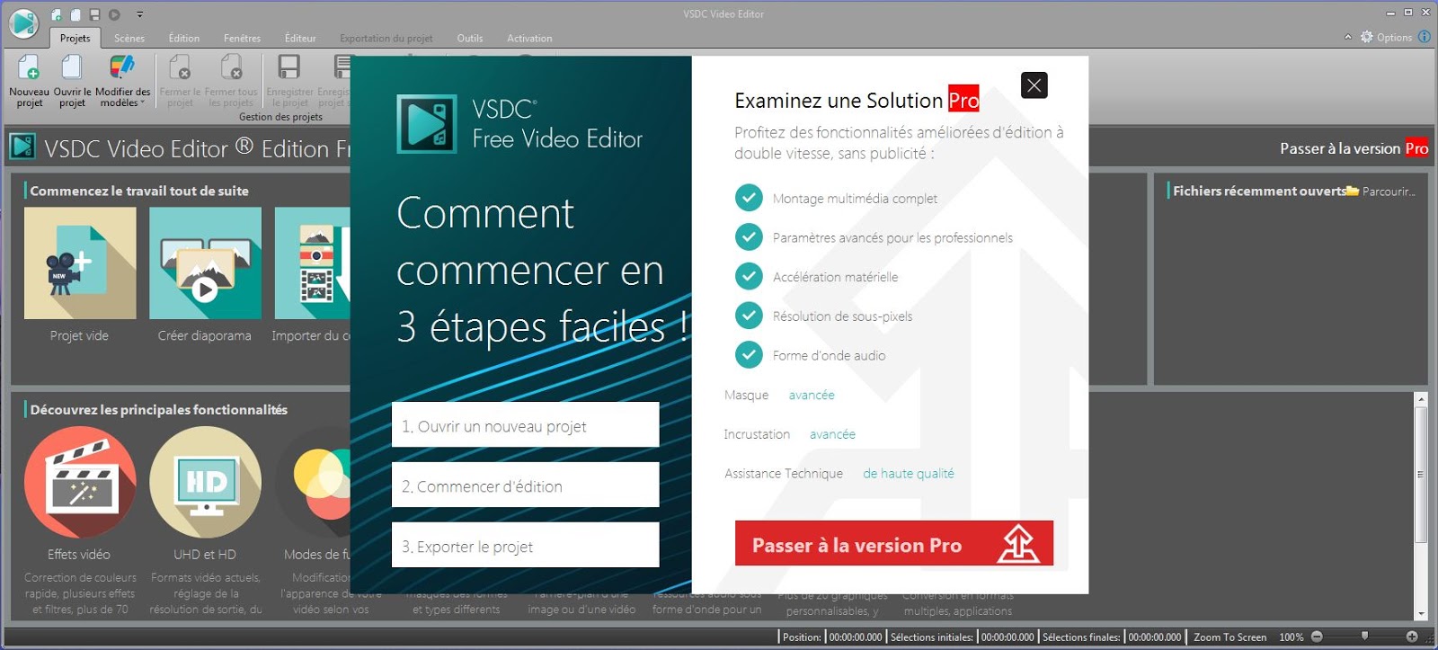
Task: Click the Sélections initiales time value
Action: [1007, 637]
